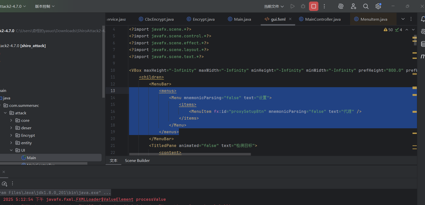Click the warnings count indicator showing 50
This screenshot has width=425, height=205.
tap(388, 30)
